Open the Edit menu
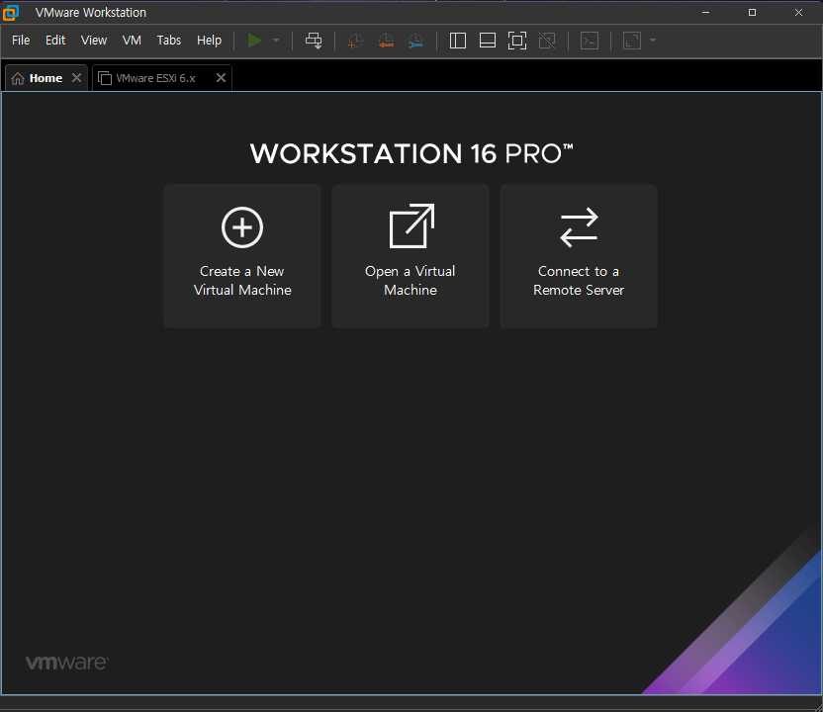The image size is (823, 712). [55, 41]
